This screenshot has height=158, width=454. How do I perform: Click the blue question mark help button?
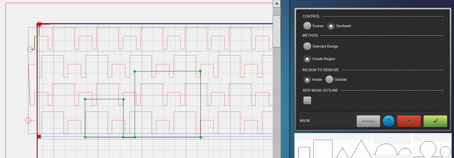point(388,121)
